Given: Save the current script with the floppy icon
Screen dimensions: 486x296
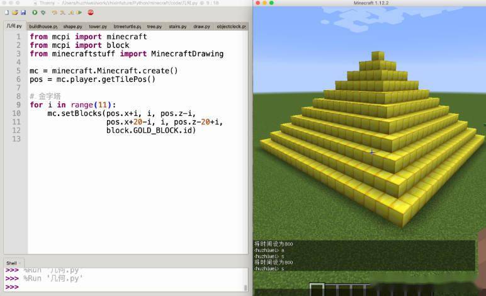Looking at the screenshot, I should click(23, 13).
